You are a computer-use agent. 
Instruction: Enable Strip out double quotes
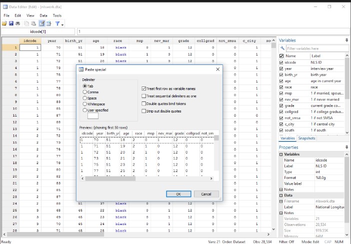click(x=143, y=111)
